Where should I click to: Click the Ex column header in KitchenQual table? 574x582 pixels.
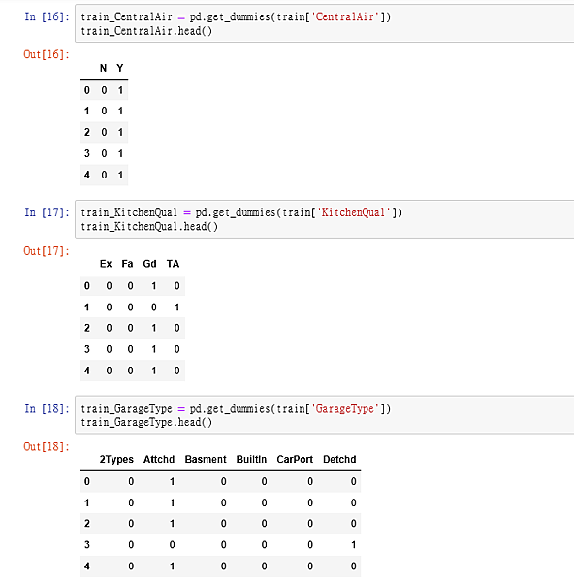coord(106,264)
